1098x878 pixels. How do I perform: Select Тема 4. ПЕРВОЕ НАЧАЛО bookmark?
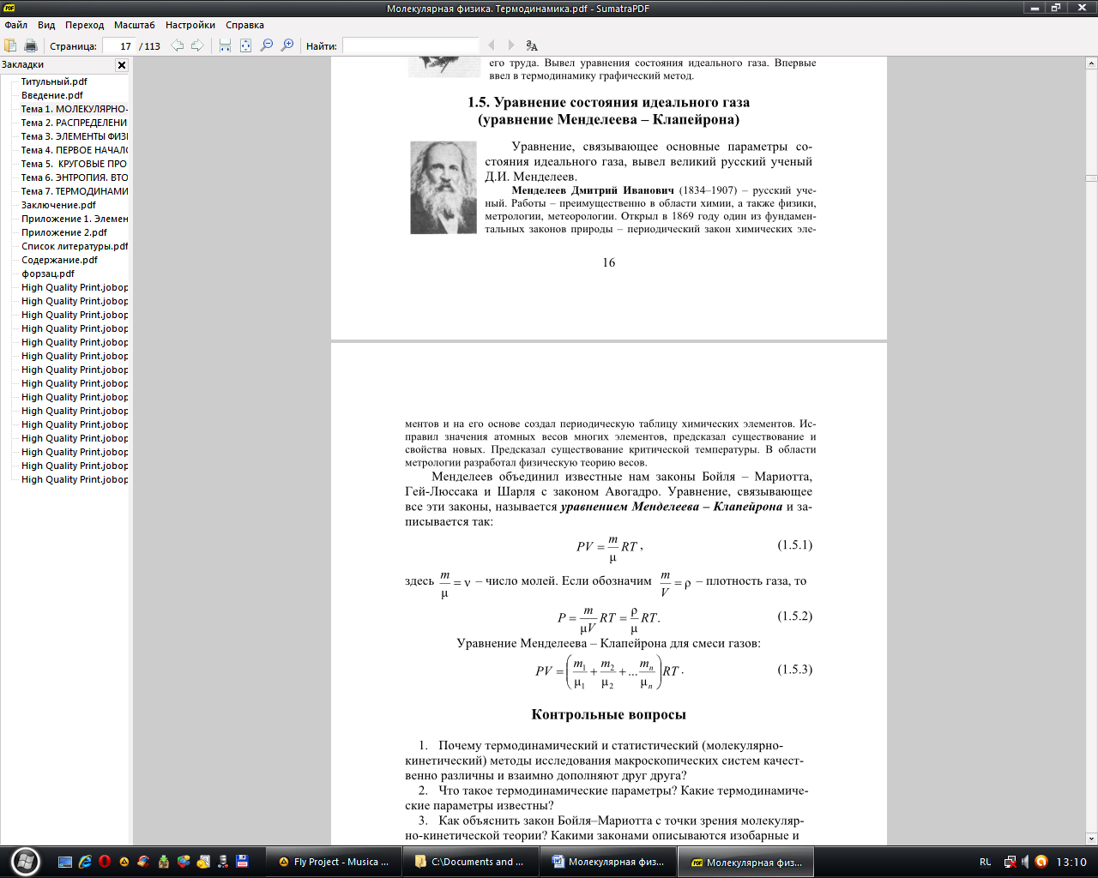[75, 150]
